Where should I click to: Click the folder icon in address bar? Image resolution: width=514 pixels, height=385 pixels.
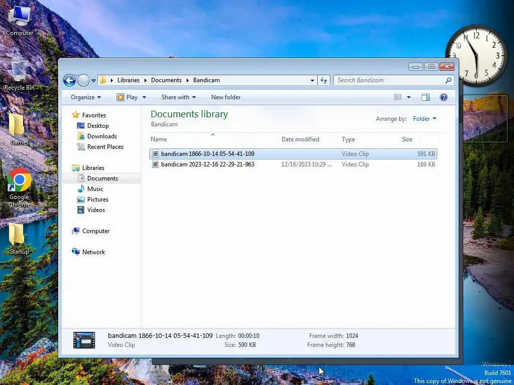click(102, 80)
